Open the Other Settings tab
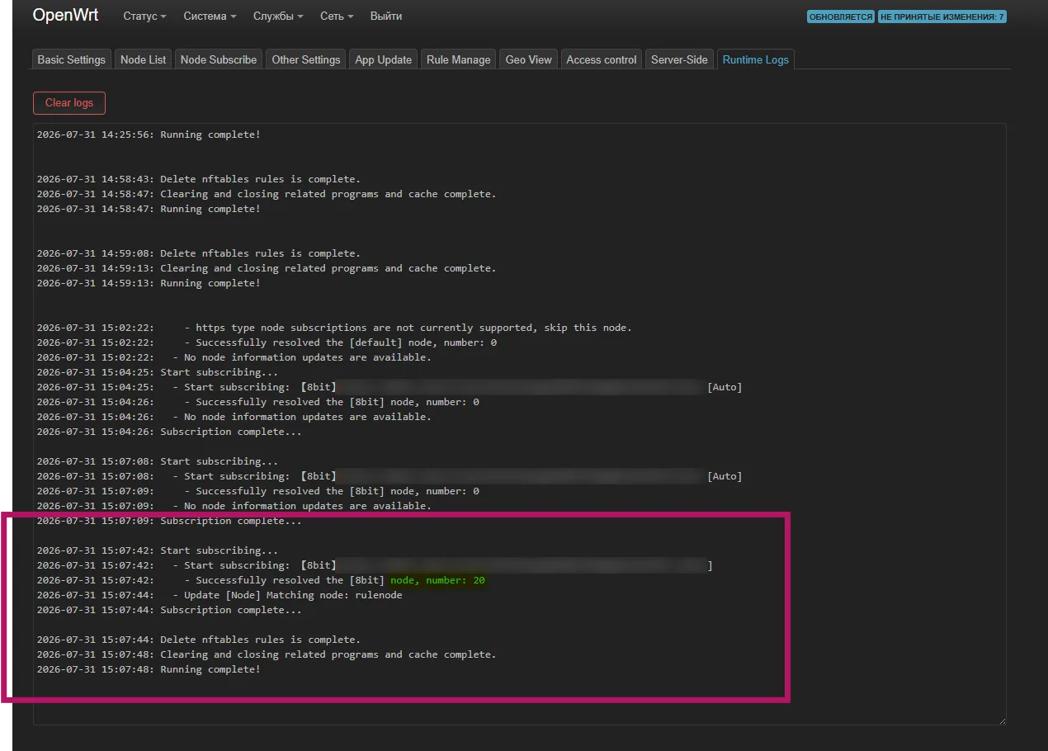 [306, 59]
